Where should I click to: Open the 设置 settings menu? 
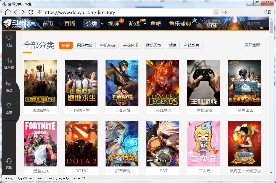tap(267, 12)
